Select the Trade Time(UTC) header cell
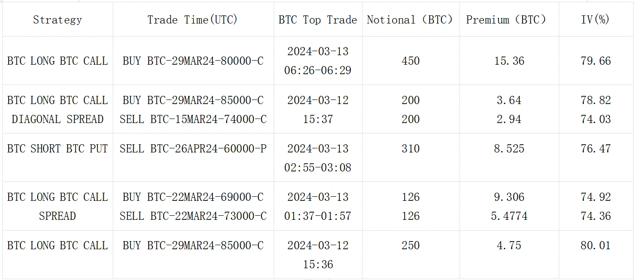 pos(193,20)
